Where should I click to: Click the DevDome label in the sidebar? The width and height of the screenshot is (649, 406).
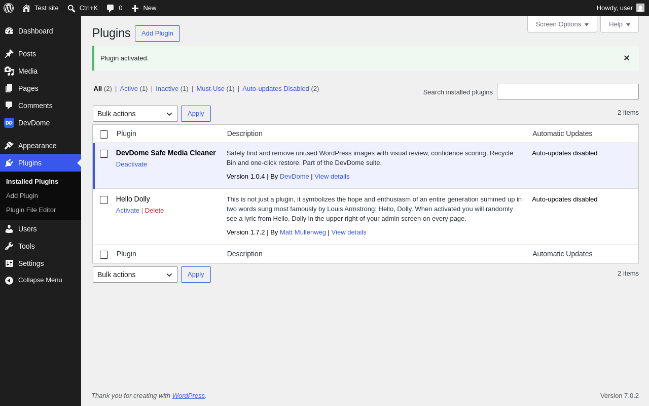coord(34,123)
